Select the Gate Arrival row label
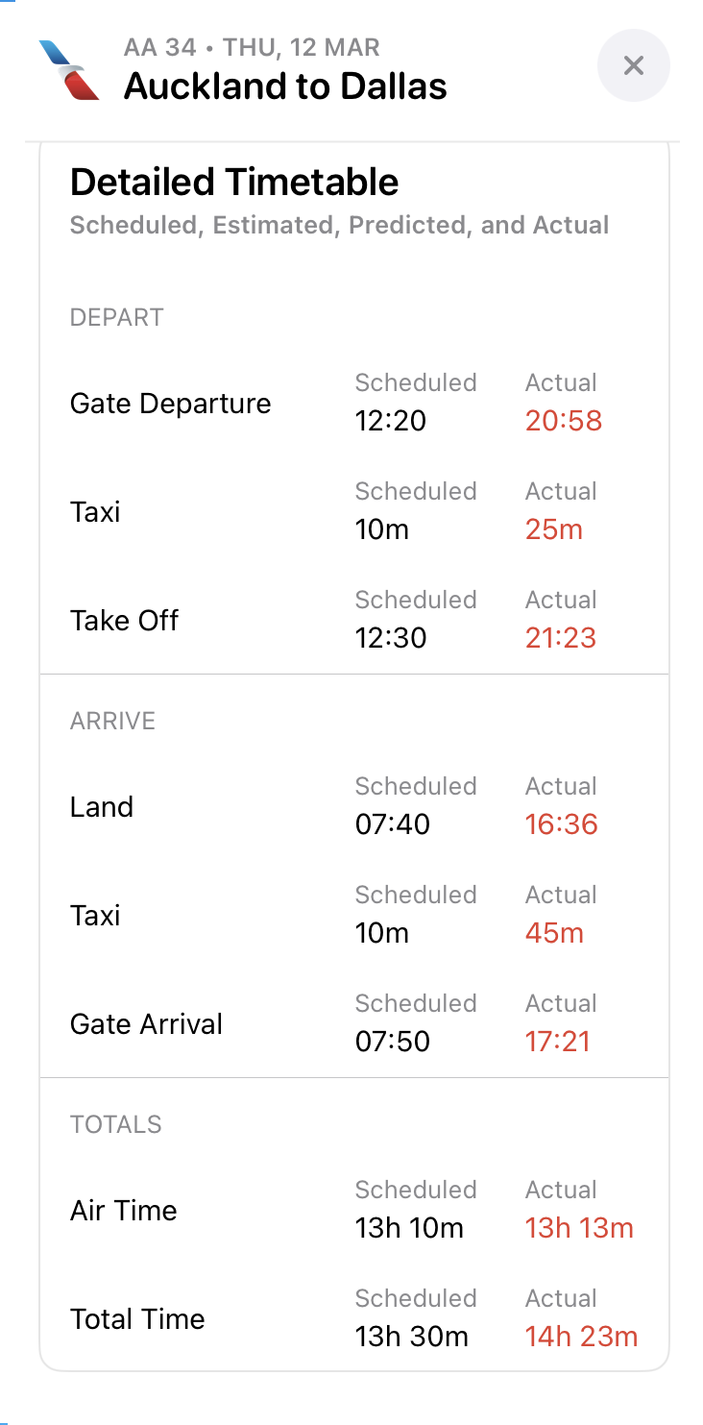This screenshot has width=703, height=1425. 146,1023
